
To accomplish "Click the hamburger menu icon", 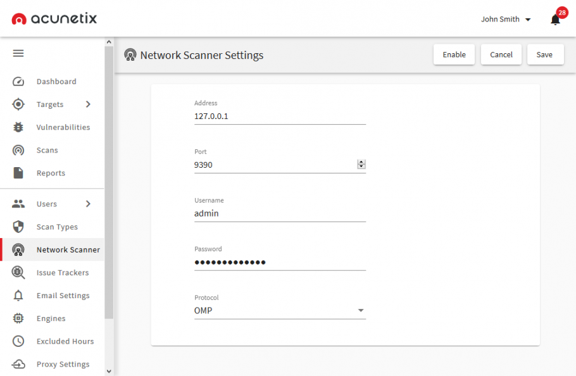I will (x=18, y=54).
